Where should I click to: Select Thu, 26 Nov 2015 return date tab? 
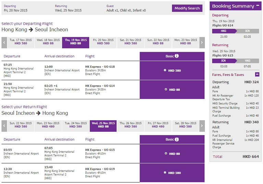click(x=130, y=125)
